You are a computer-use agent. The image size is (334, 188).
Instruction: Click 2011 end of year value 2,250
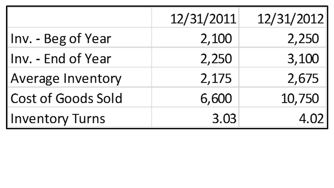pos(195,57)
